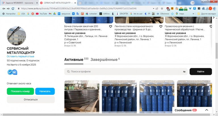Screen dimensions: 218x116
Task: Open the загрузчик bookmark
Action: pos(64,14)
